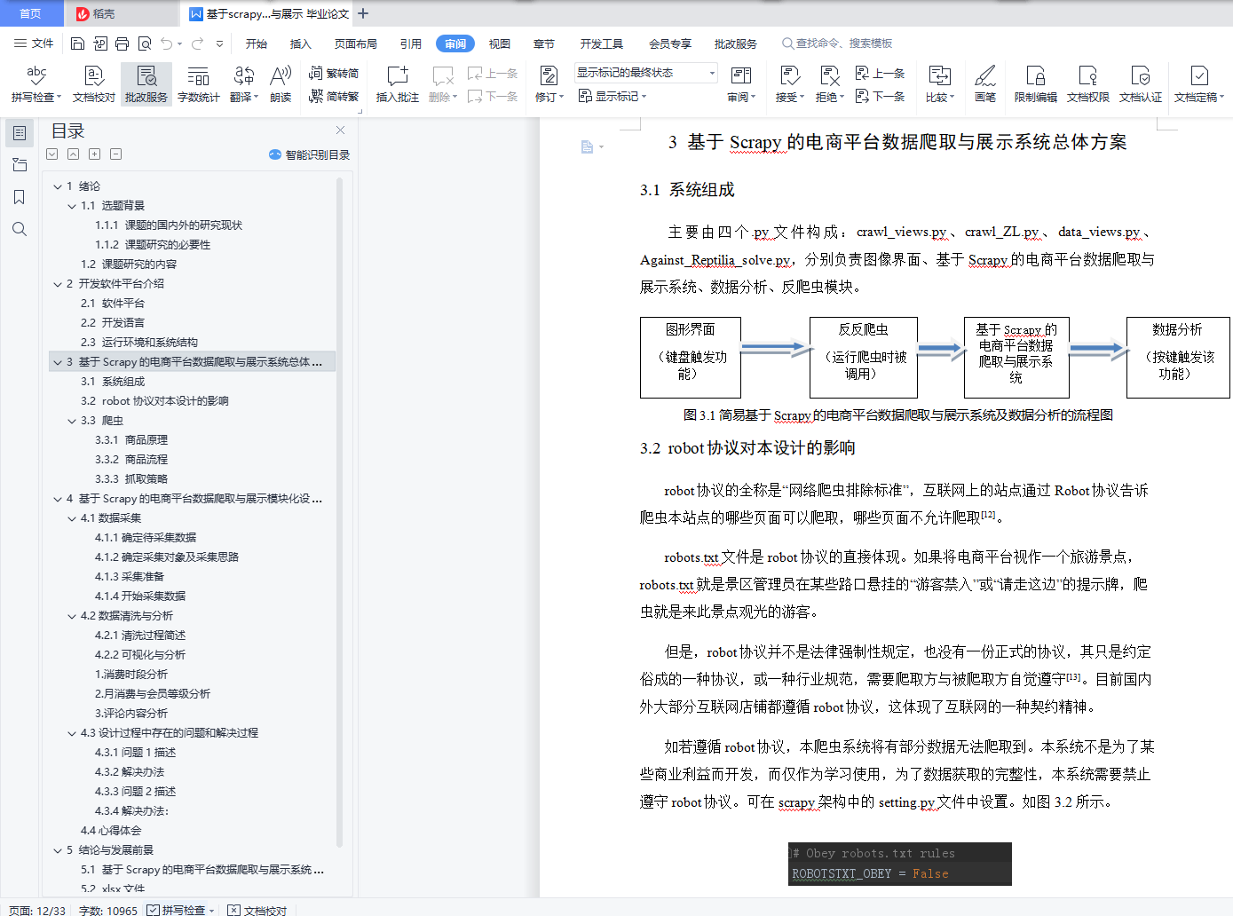
Task: Click the 目录 panel vertical scrollbar
Action: pos(339,512)
